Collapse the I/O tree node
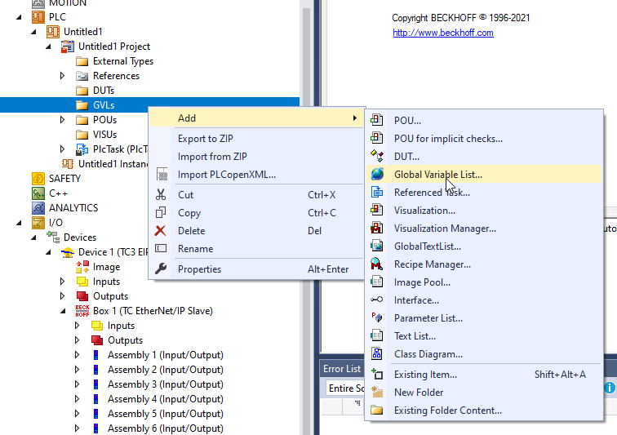 tap(19, 223)
